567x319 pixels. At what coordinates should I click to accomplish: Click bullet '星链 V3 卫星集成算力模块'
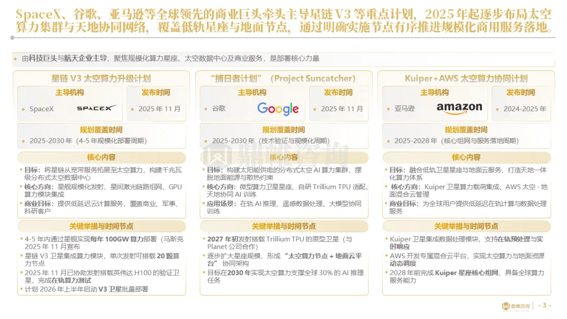[102, 260]
